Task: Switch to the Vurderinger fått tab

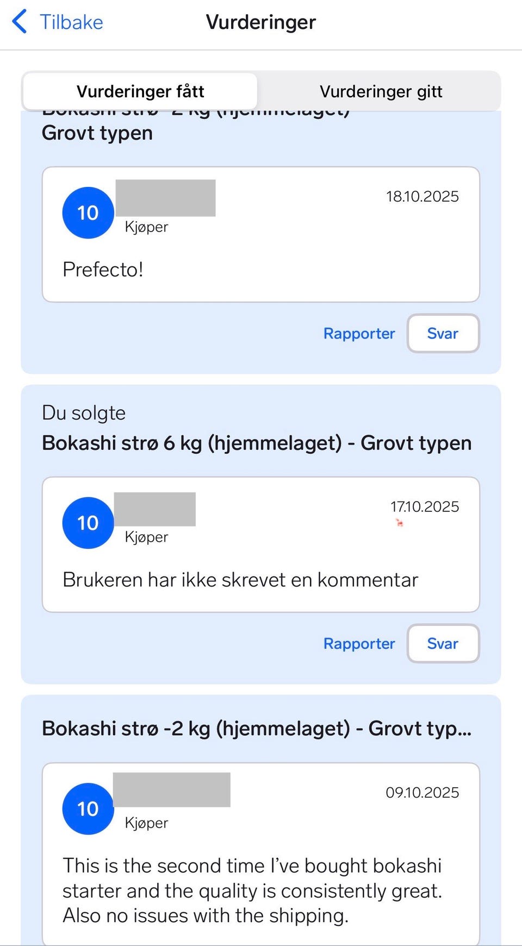Action: [140, 91]
